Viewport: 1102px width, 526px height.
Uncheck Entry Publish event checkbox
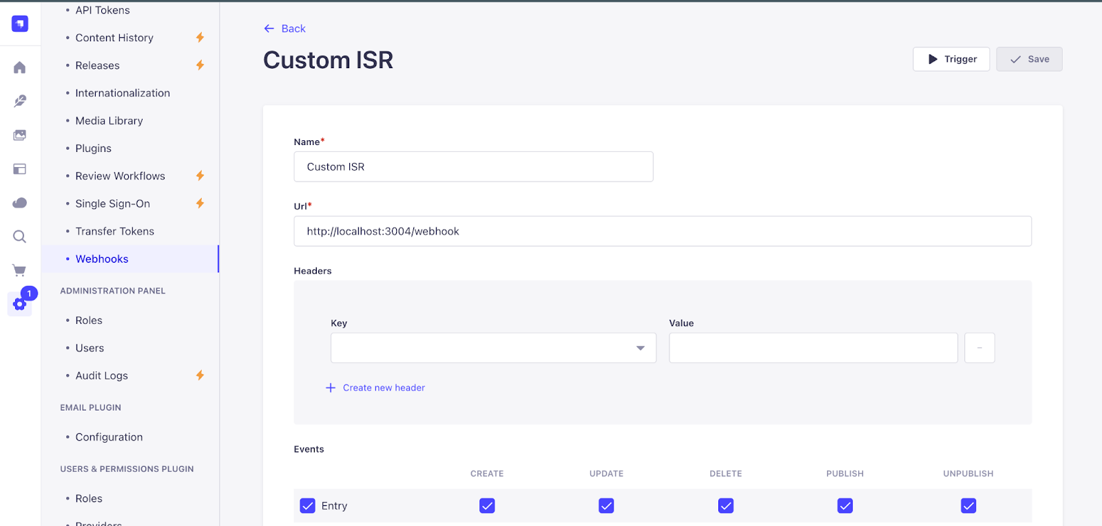pos(845,506)
